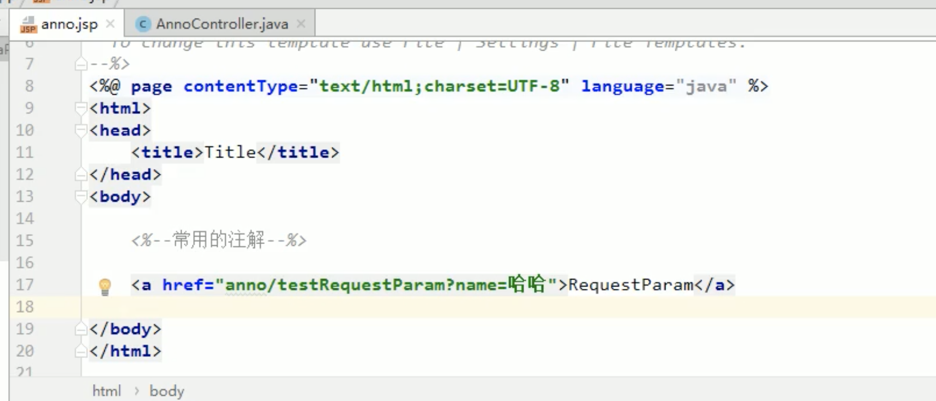
Task: Click line number 8 in the gutter
Action: (x=29, y=86)
